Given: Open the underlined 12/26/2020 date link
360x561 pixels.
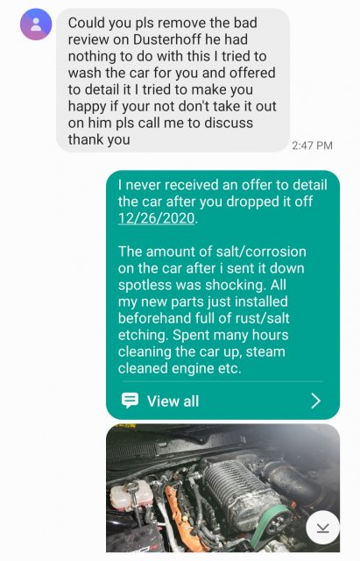Looking at the screenshot, I should click(157, 218).
